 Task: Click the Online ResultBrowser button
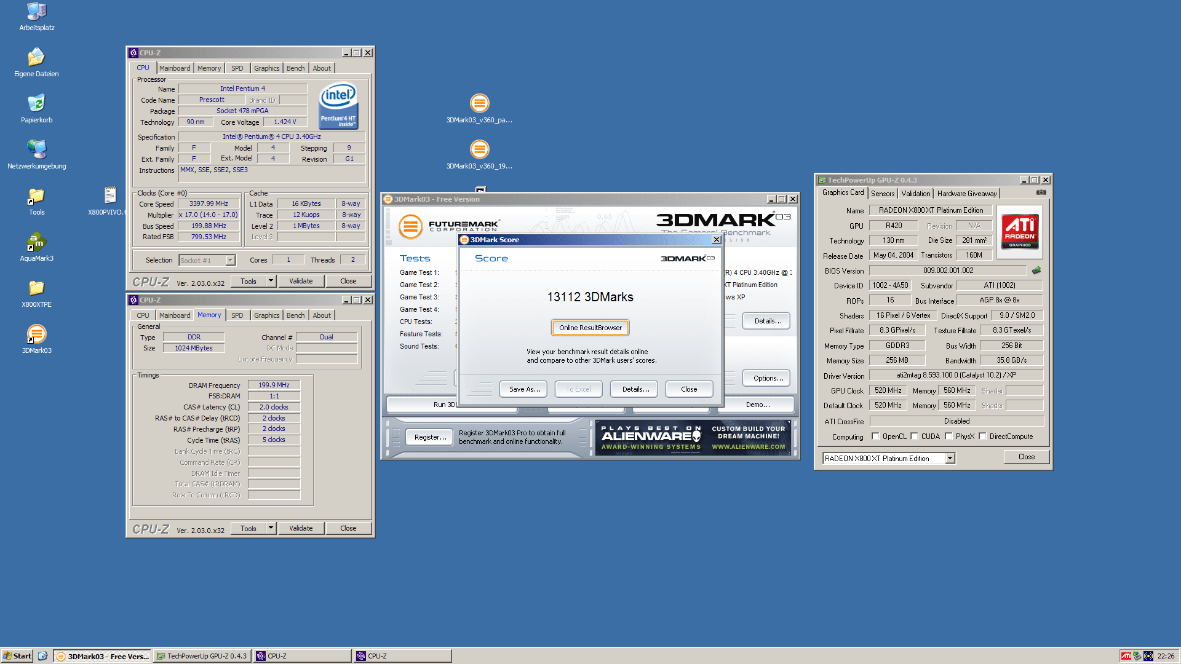(590, 328)
